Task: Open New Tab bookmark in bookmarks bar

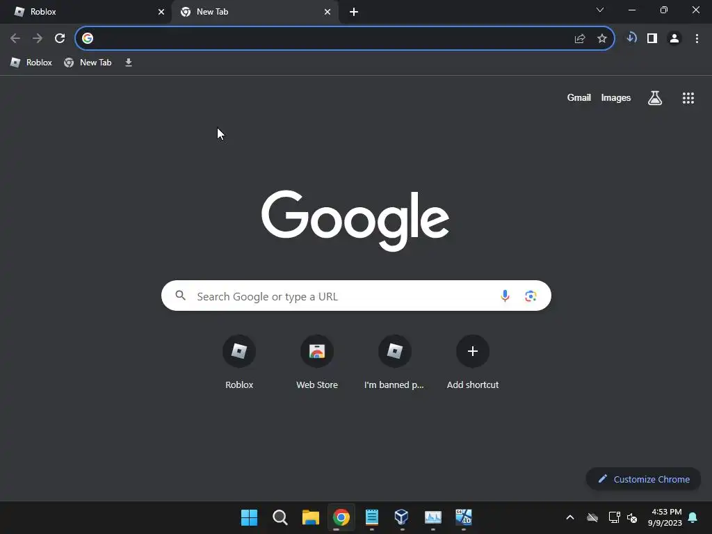Action: (x=88, y=63)
